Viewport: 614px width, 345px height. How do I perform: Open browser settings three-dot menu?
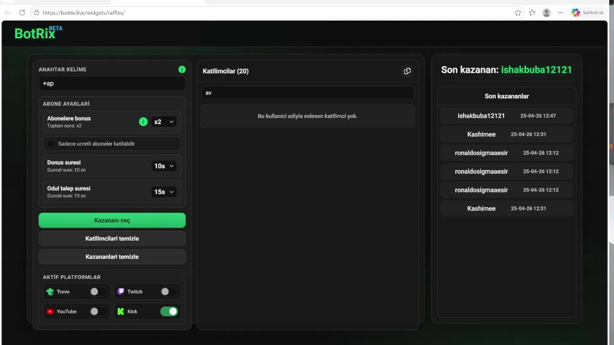[x=561, y=12]
